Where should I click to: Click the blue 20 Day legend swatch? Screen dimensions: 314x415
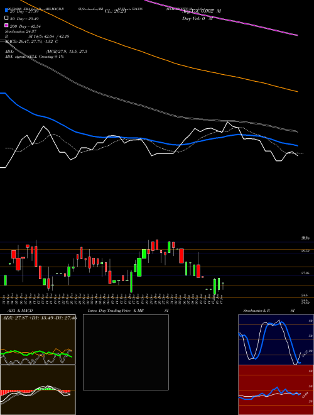pos(6,11)
